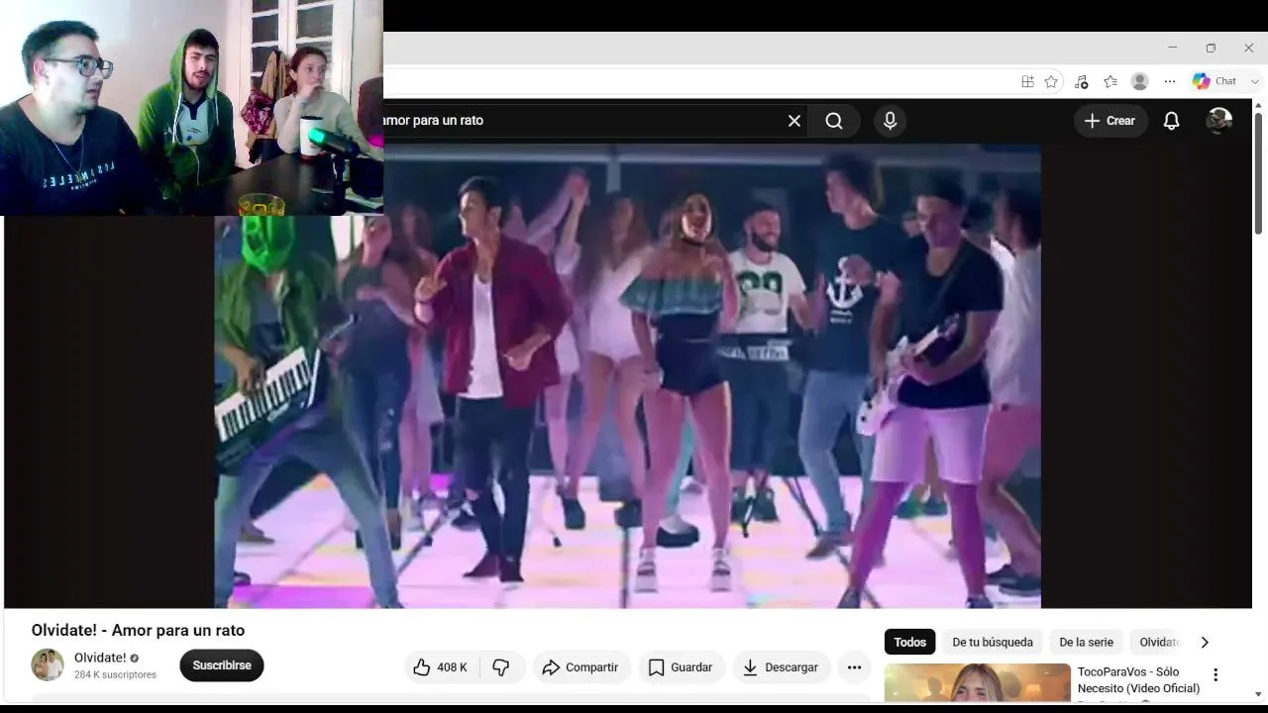This screenshot has height=713, width=1268.
Task: Like the video showing 408 K
Action: 440,667
